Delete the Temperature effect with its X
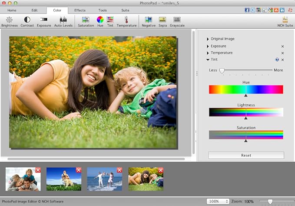The width and height of the screenshot is (295, 206). pyautogui.click(x=282, y=53)
